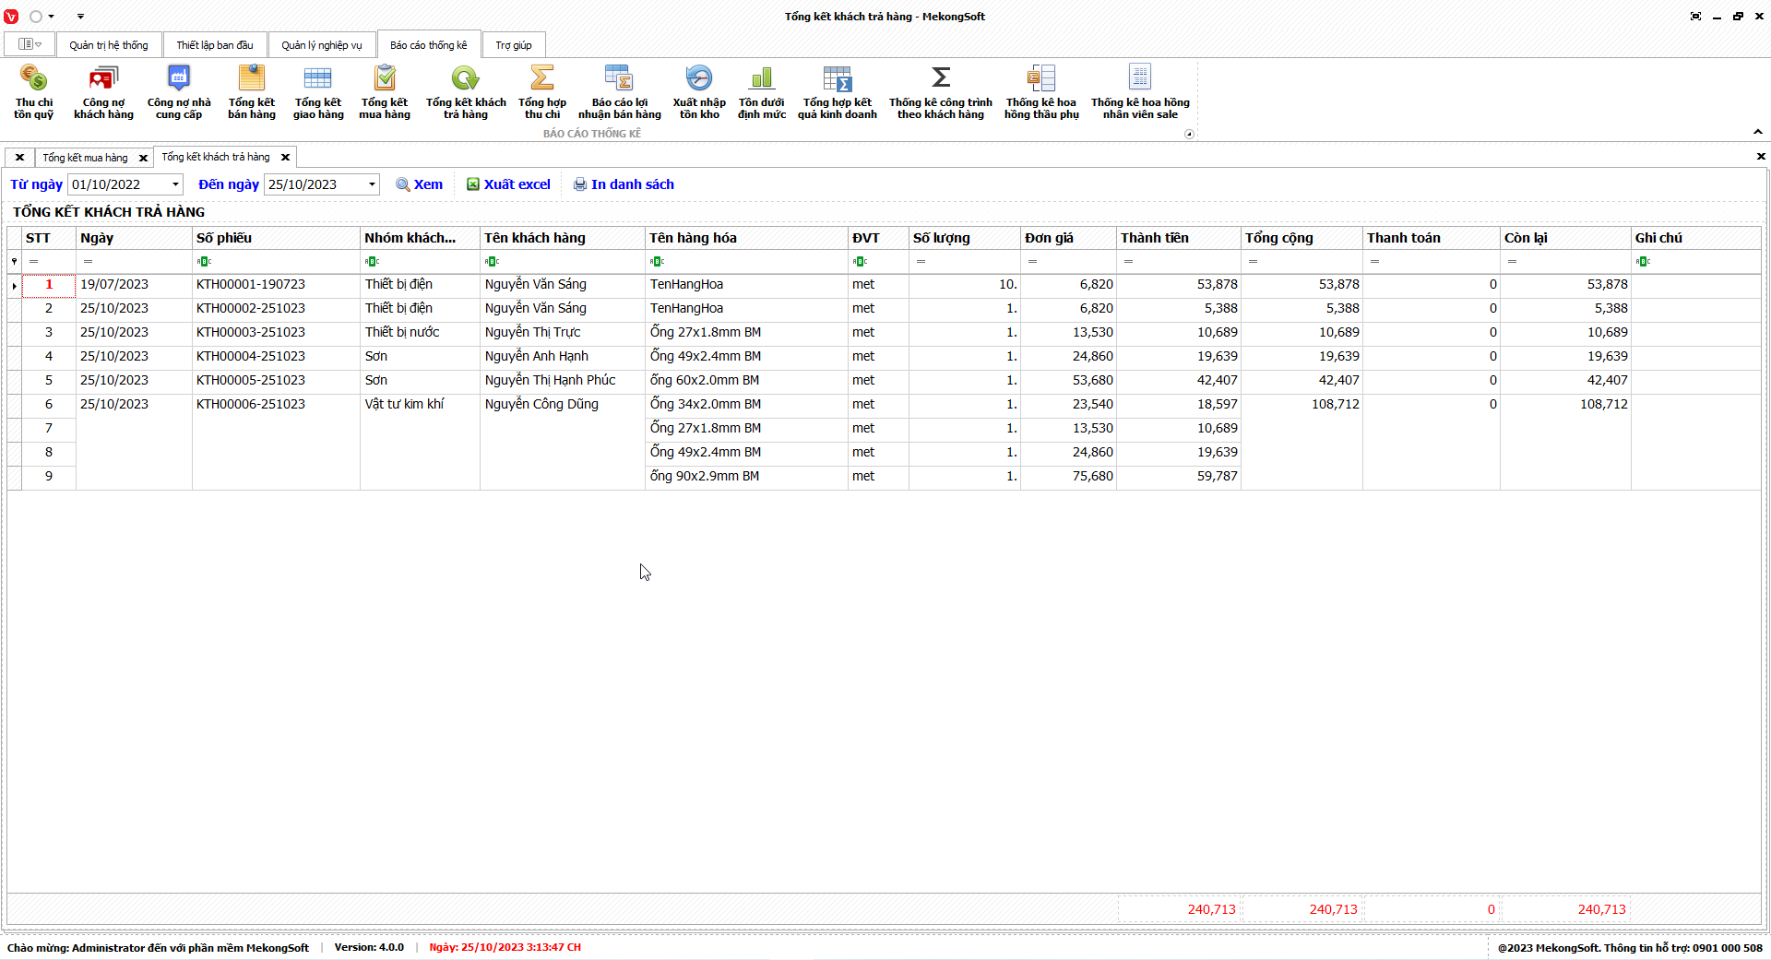Viewport: 1771px width, 960px height.
Task: Expand the Từ ngày date dropdown
Action: pyautogui.click(x=175, y=184)
